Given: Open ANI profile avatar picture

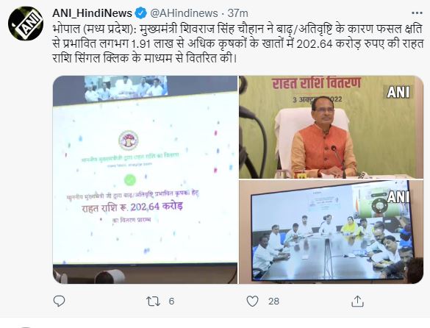Looking at the screenshot, I should (x=26, y=24).
